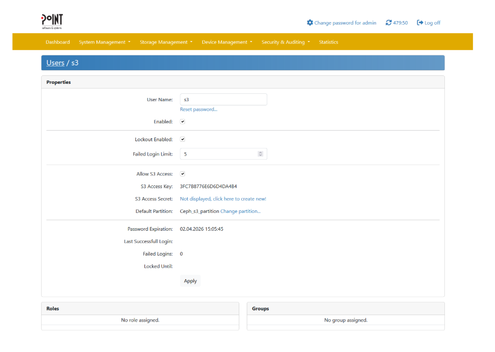Click the Properties panel header

coord(243,82)
